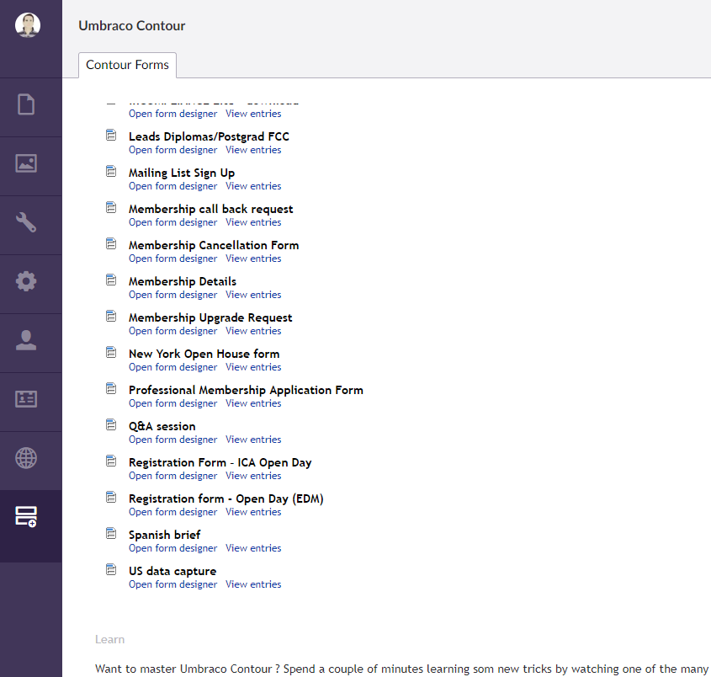Viewport: 711px width, 677px height.
Task: Click the Leads Diplomas/Postgrad FCC form icon
Action: (x=111, y=136)
